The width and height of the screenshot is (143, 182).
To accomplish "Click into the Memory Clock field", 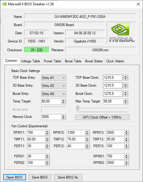I will [51, 117].
